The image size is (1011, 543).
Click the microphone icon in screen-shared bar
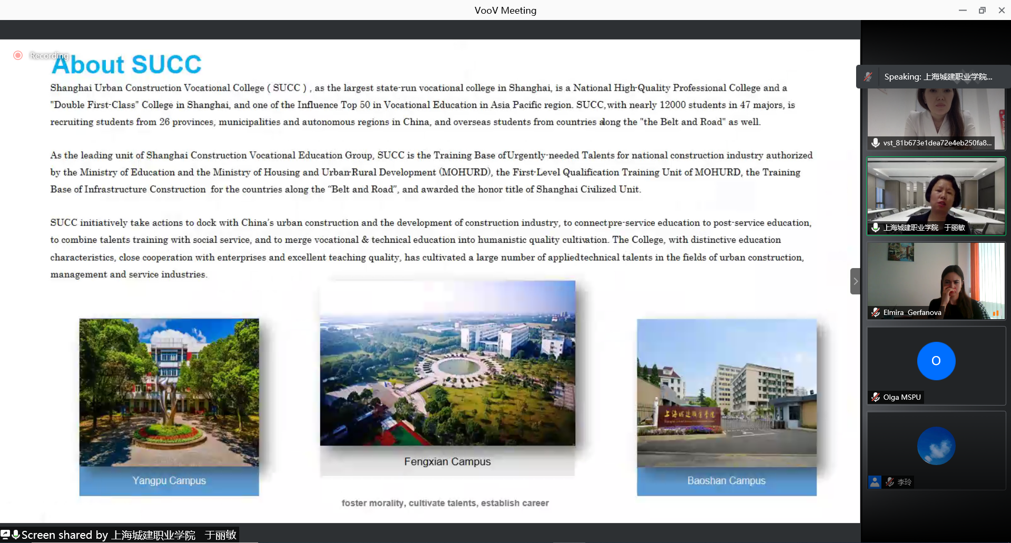[x=16, y=535]
